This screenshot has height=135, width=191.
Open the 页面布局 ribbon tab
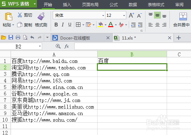tap(90, 5)
